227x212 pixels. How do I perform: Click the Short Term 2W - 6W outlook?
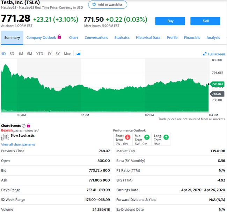coord(123,140)
